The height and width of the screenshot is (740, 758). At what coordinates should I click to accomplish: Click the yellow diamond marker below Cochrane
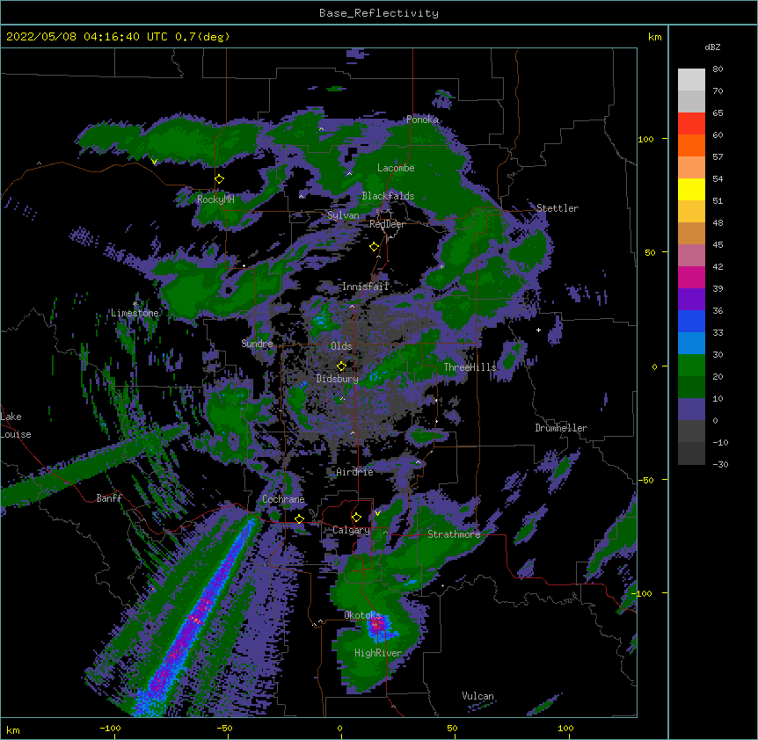click(299, 519)
